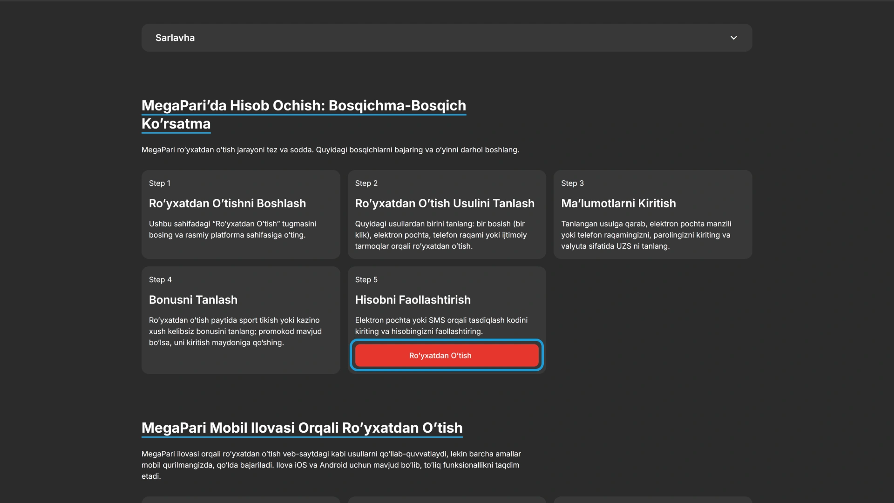Select the title Ro'yxatdan O'tish Usulini Tanlash
This screenshot has height=503, width=894.
click(x=445, y=204)
